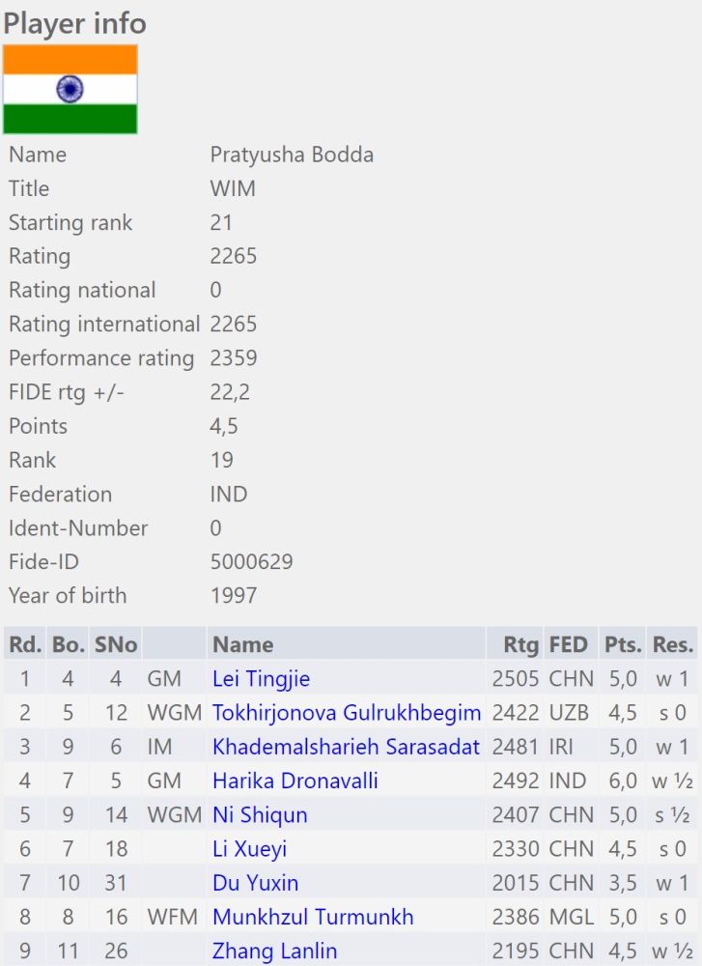The image size is (702, 966).
Task: Open Tokhirjonova Gulrukhbegim player link
Action: 346,713
